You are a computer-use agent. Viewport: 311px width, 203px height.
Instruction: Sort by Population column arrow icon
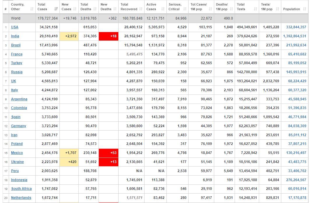tap(305, 9)
